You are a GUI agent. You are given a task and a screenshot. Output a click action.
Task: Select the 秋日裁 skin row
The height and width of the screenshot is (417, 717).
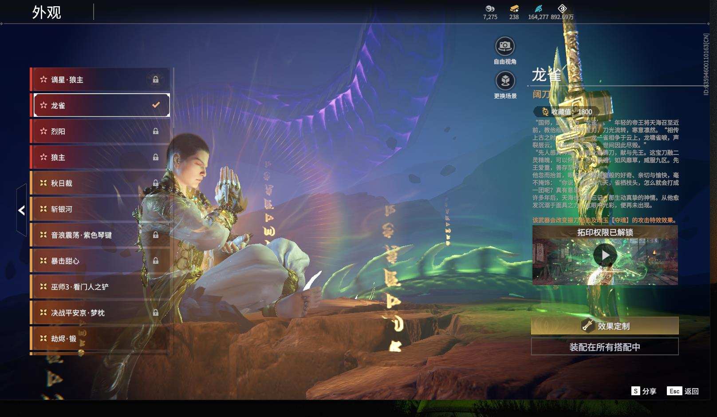(x=100, y=183)
